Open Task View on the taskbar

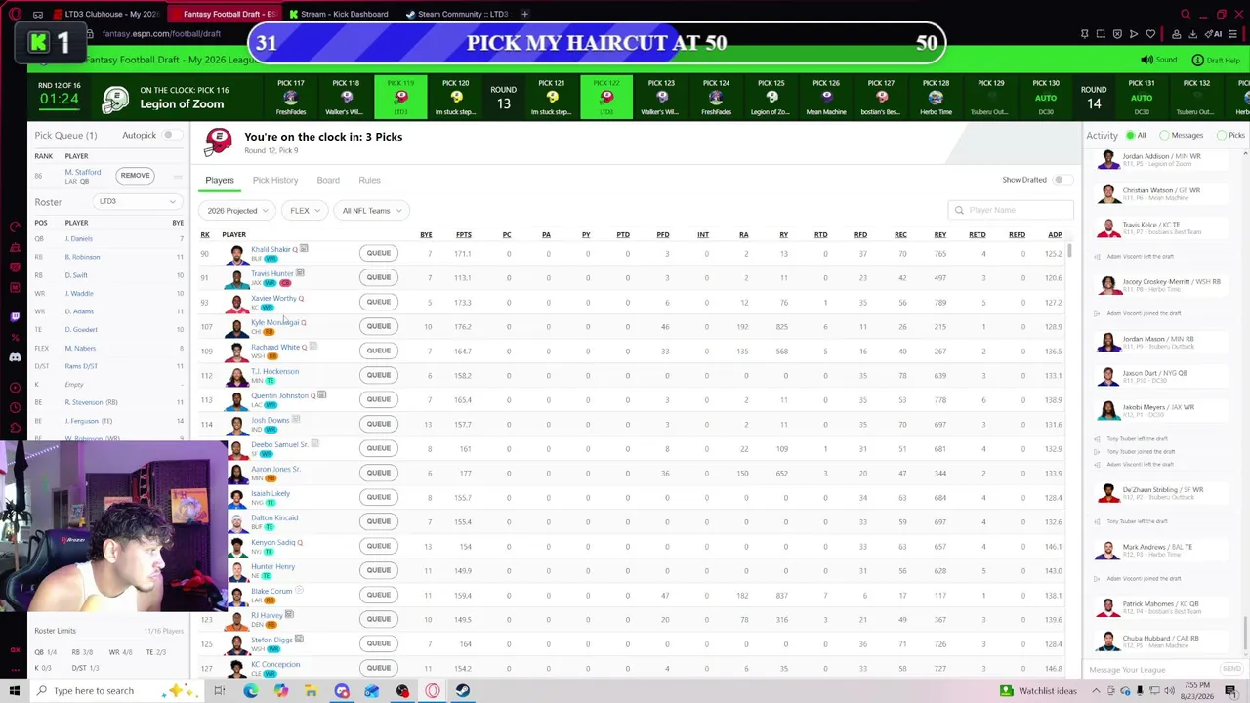[x=220, y=690]
